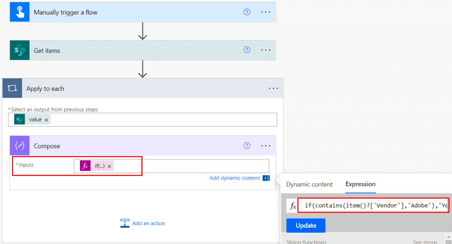Click the Manually trigger a flow touch icon

point(19,12)
